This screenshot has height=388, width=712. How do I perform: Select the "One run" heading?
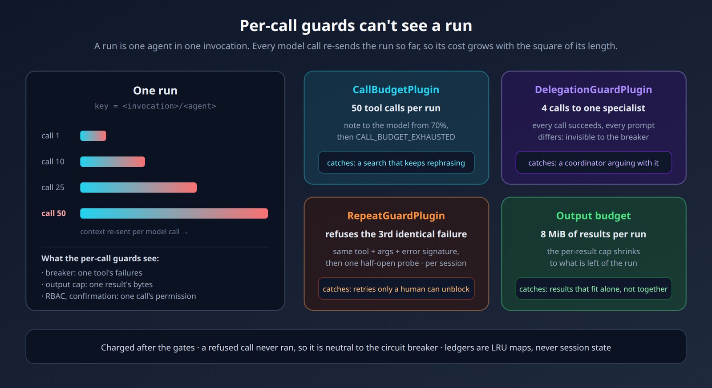point(155,91)
